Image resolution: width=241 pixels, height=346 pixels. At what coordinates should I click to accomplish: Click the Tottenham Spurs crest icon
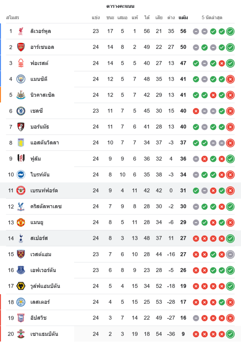click(x=21, y=238)
